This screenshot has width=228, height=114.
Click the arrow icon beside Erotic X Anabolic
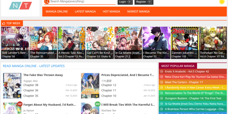(x=161, y=71)
